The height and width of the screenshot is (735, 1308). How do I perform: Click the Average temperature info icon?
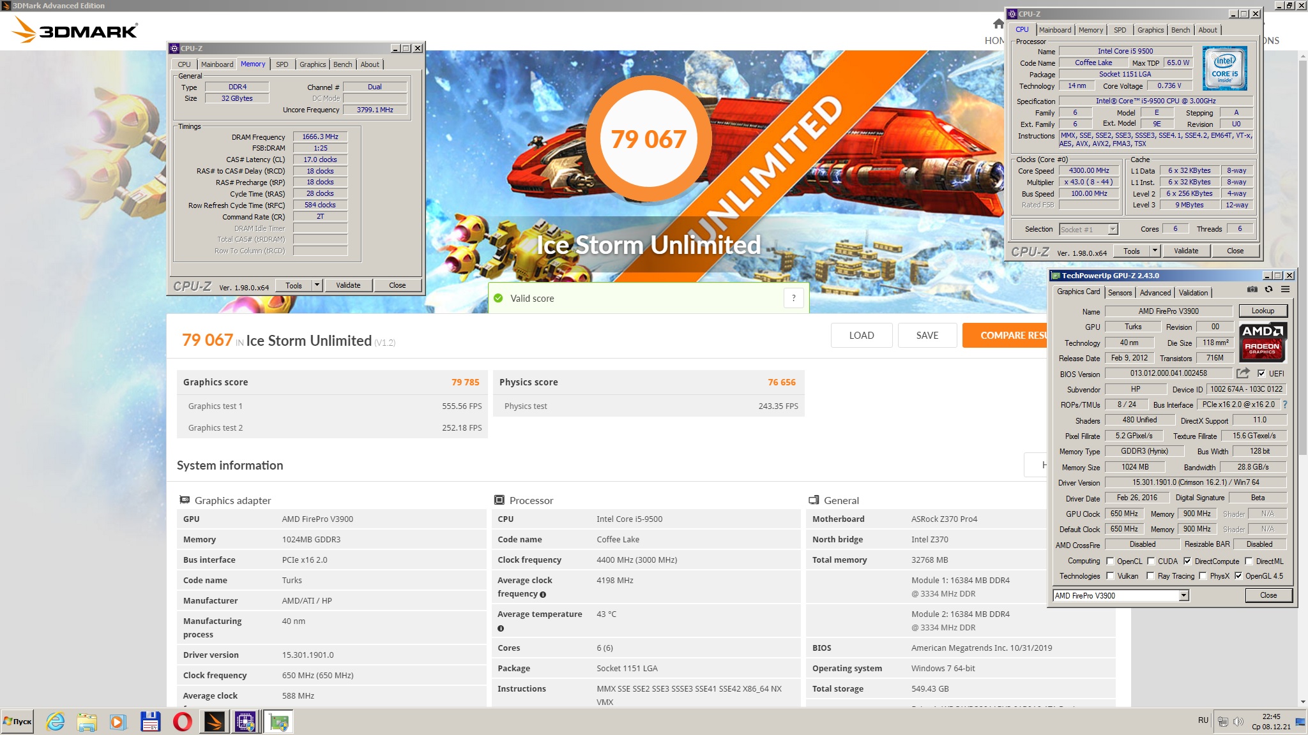coord(501,628)
